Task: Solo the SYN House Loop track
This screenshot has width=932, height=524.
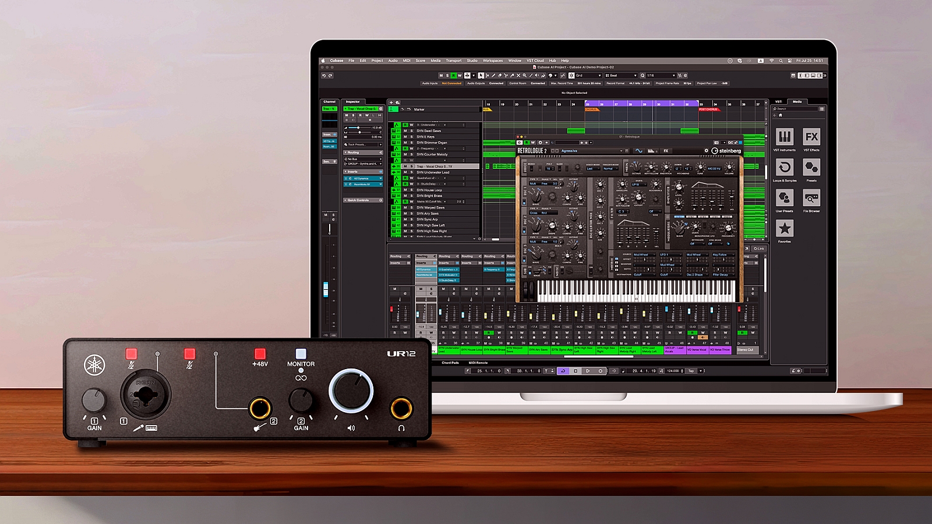Action: click(411, 190)
